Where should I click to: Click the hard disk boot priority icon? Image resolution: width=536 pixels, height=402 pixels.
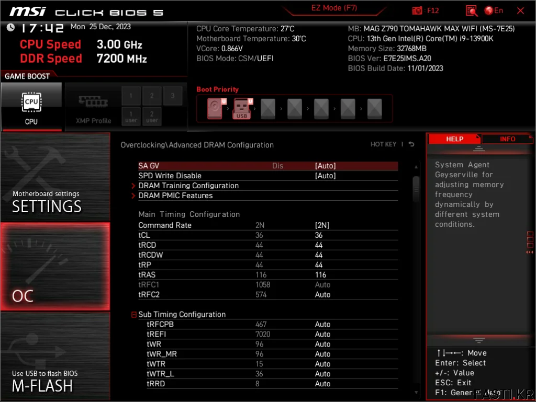(x=215, y=109)
